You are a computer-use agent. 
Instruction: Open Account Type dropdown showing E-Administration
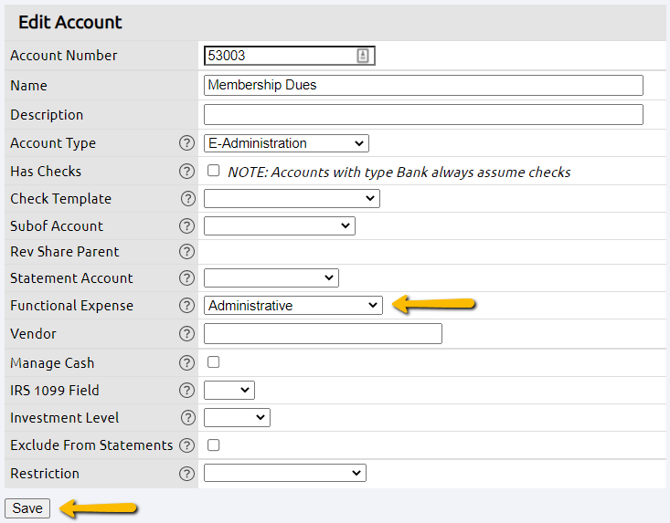click(x=286, y=143)
